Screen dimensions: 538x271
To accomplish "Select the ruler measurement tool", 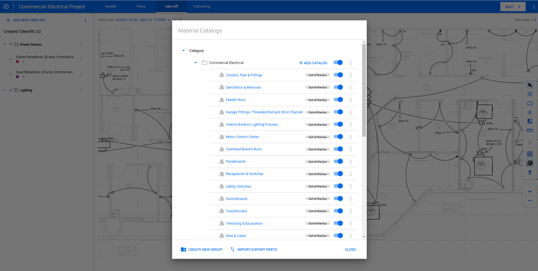I will point(530,130).
